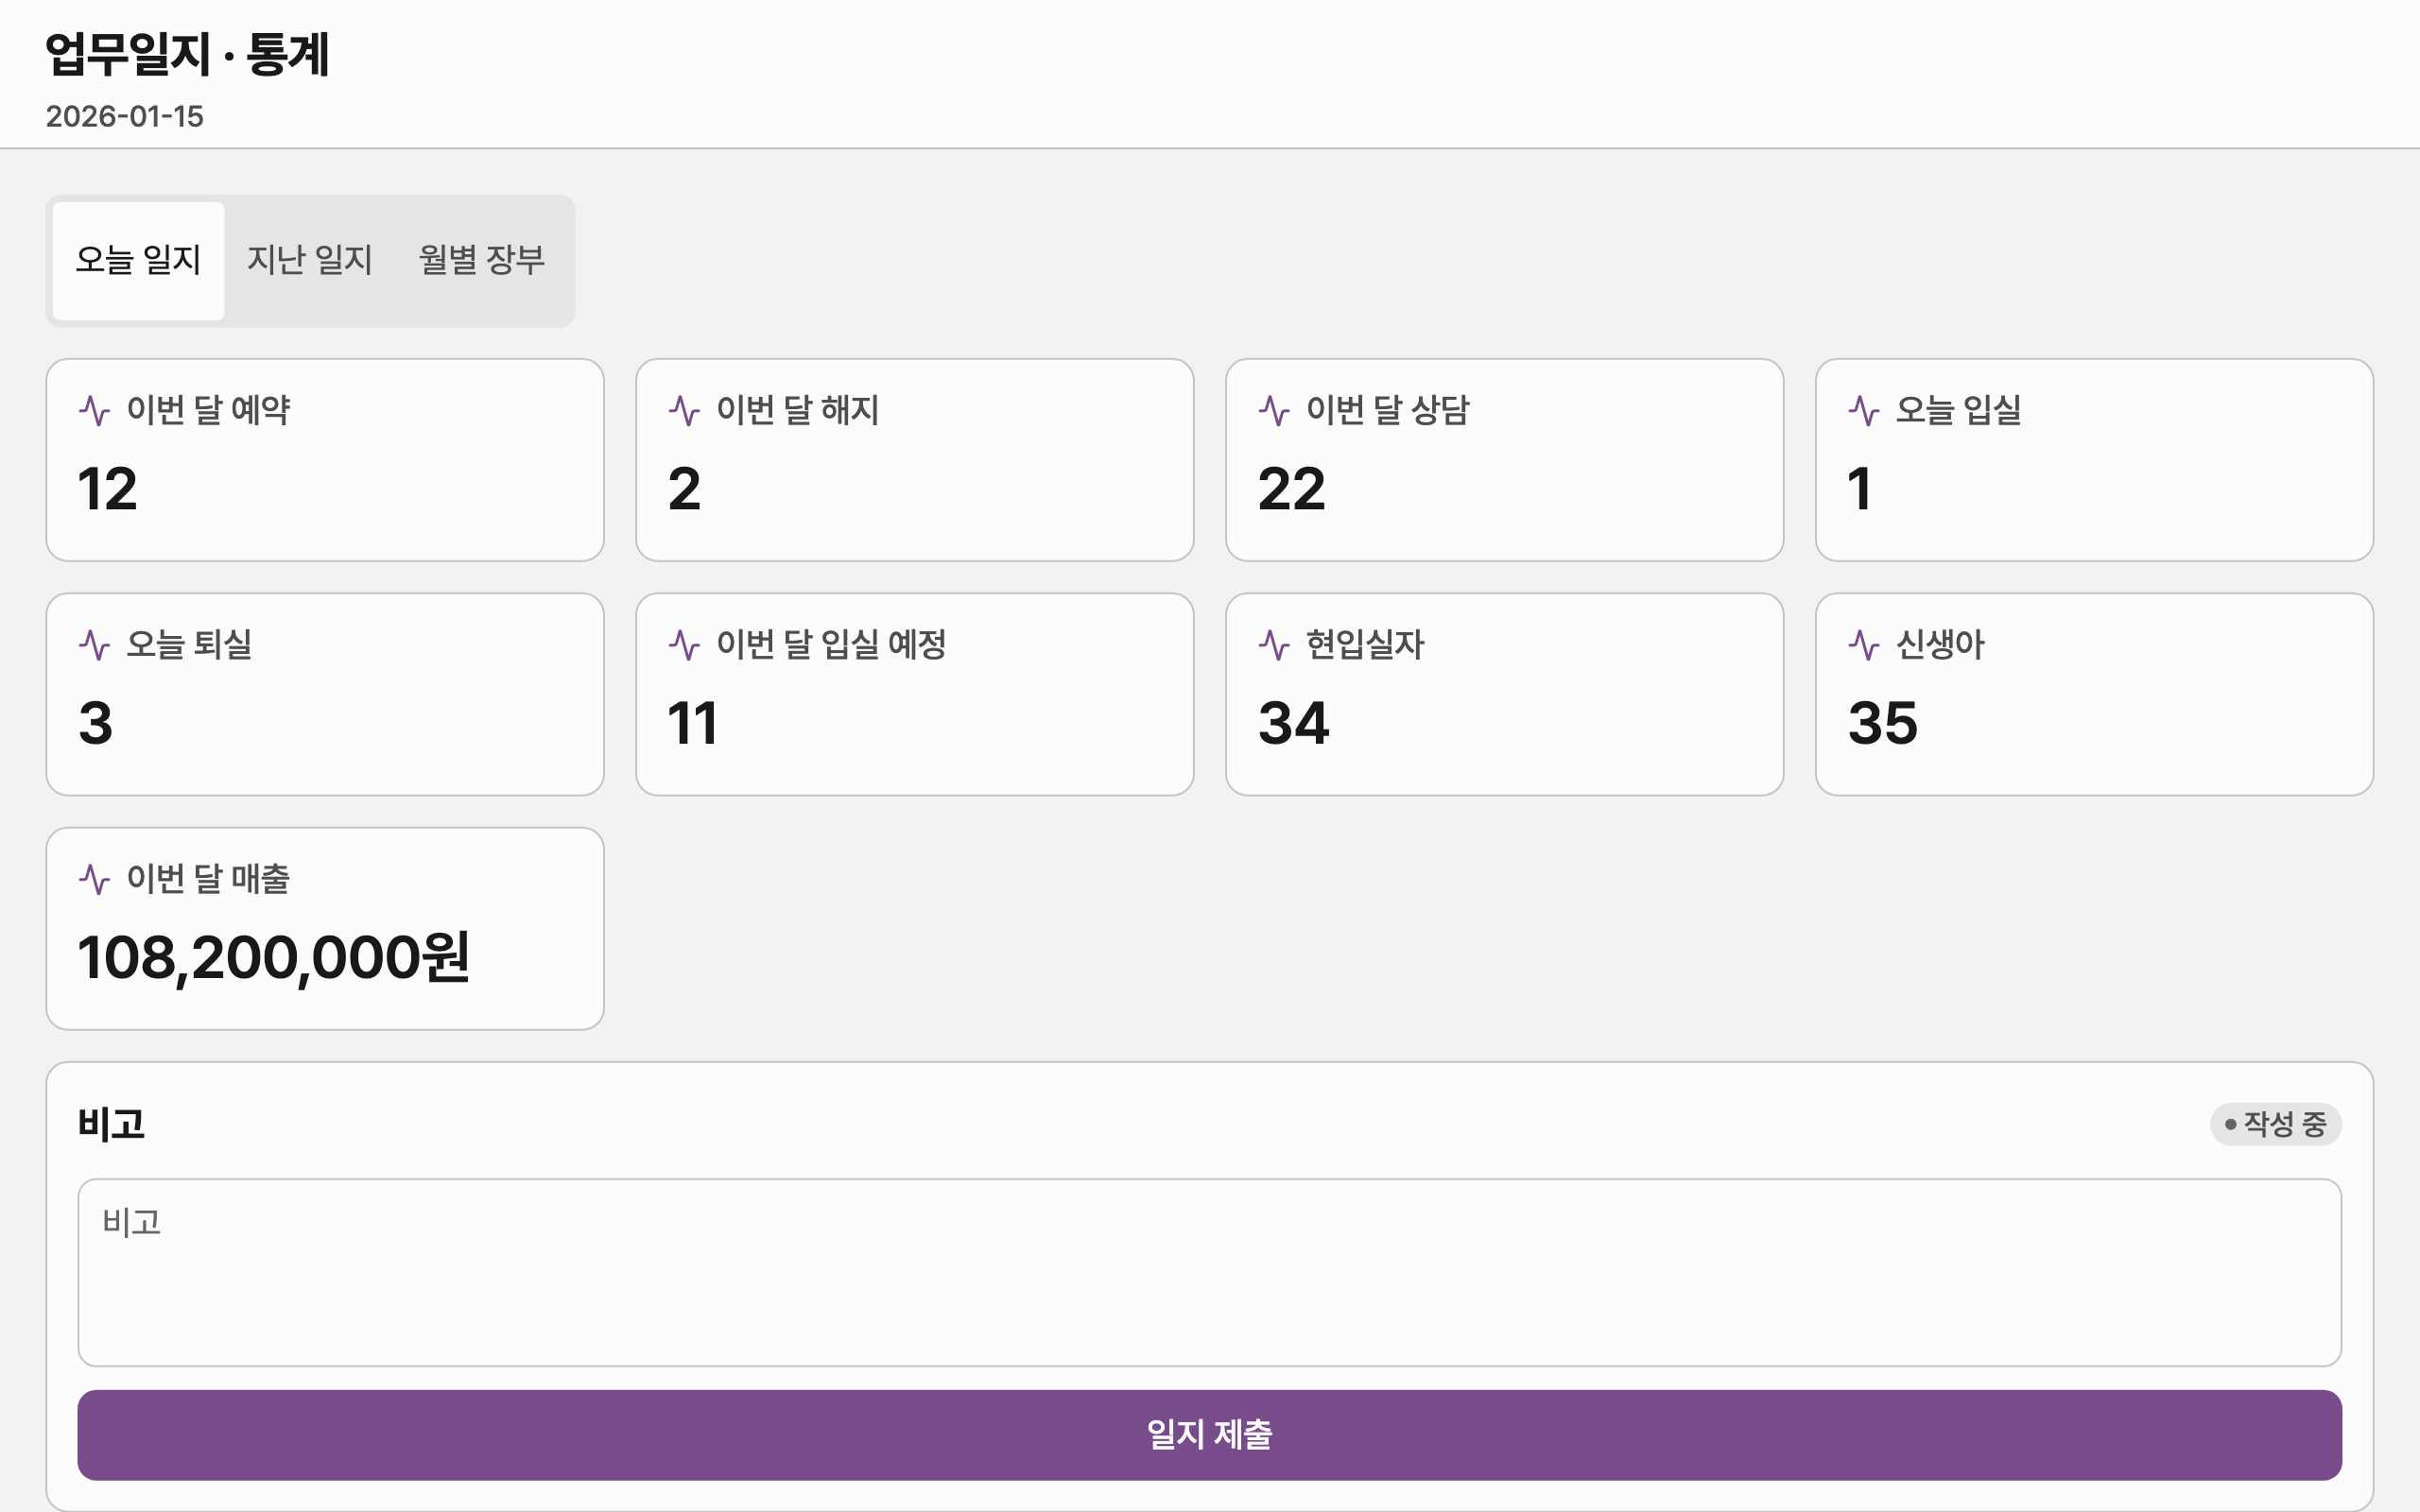Click the pulse icon beside 이번 달 매출
2420x1512 pixels.
coord(94,879)
